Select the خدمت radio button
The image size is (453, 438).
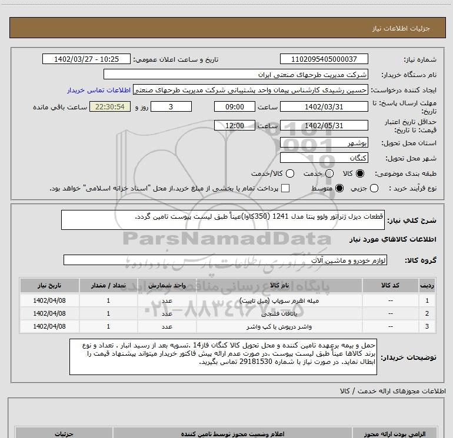tap(329, 173)
